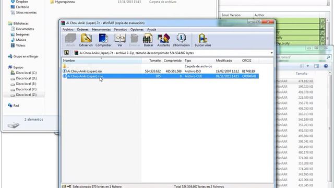This screenshot has width=334, height=188.
Task: Sort by the Modificado column header
Action: click(224, 61)
